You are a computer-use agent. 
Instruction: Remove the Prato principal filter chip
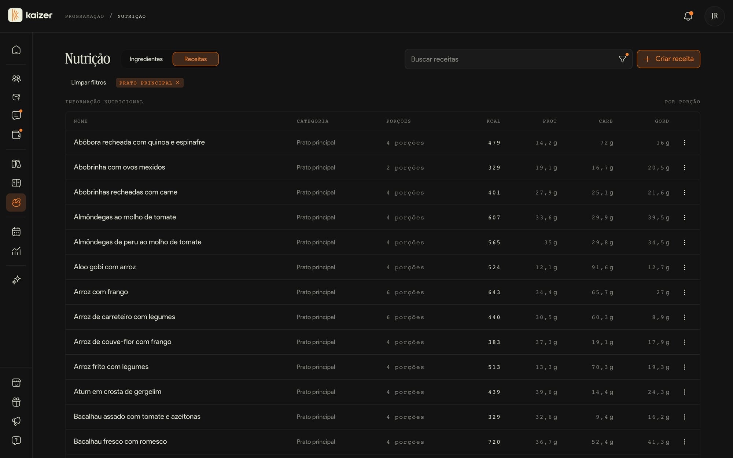[177, 82]
